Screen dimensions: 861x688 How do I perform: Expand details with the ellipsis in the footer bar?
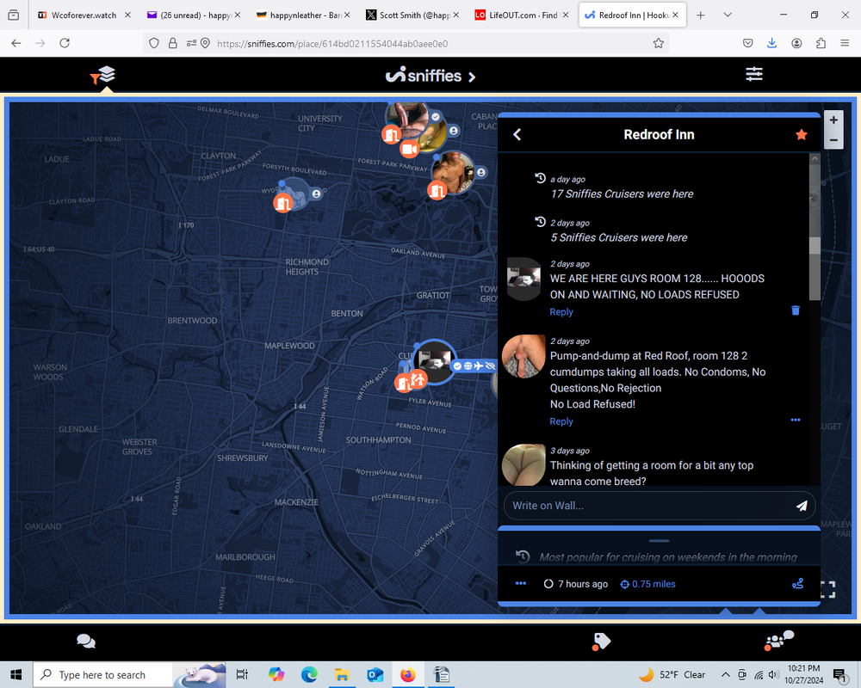coord(520,584)
